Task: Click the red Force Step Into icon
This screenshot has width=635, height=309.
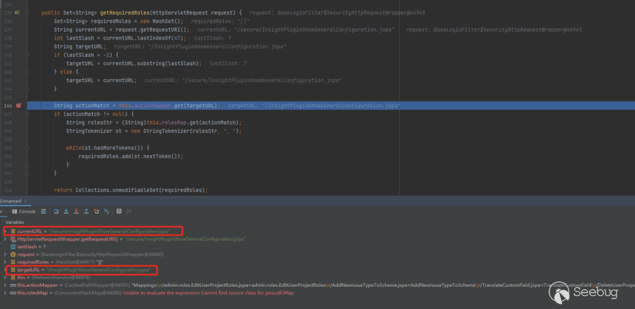Action: click(76, 211)
